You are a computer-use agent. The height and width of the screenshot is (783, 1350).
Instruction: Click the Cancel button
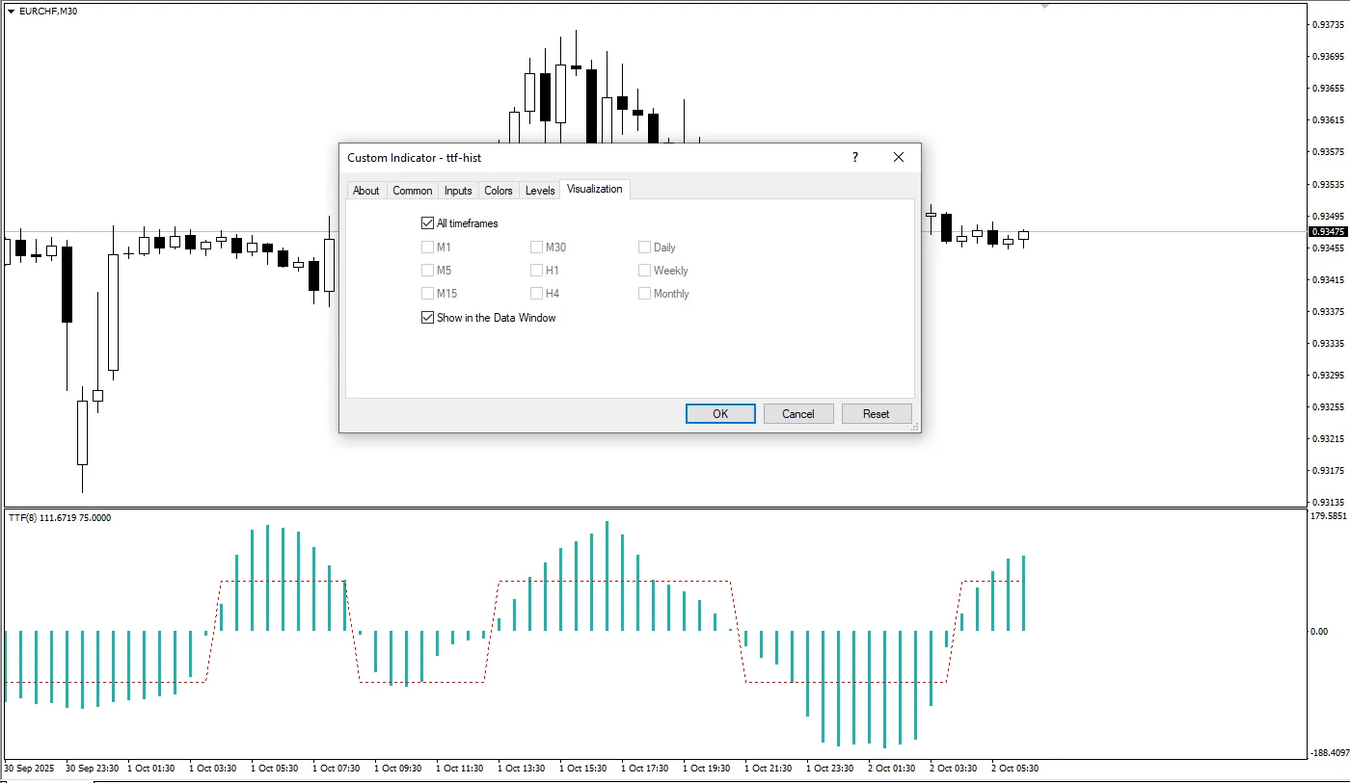[798, 413]
